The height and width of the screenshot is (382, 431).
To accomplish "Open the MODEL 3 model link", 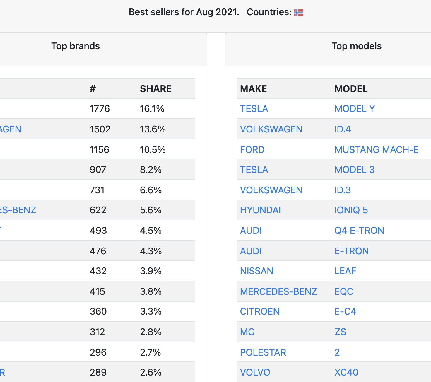I will pyautogui.click(x=355, y=170).
